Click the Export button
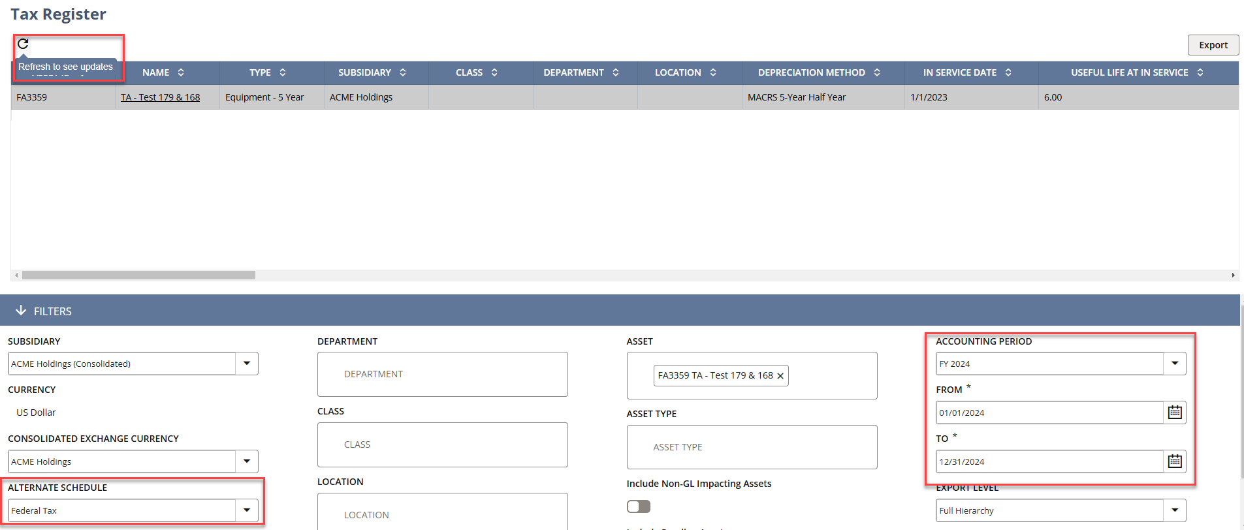The width and height of the screenshot is (1244, 530). click(1213, 45)
